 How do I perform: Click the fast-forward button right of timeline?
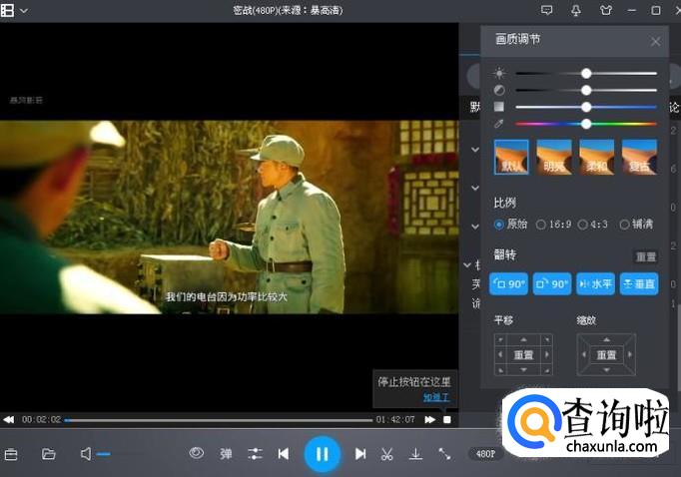click(x=430, y=420)
